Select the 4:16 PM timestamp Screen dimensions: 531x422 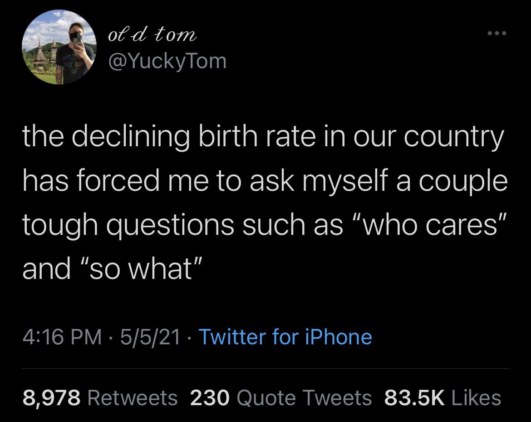coord(62,337)
